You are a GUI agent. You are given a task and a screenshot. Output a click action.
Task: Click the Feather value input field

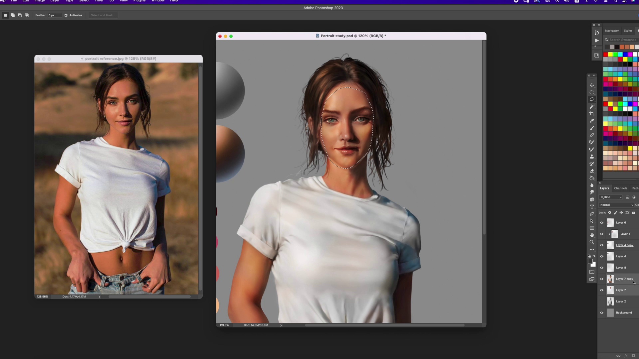[x=54, y=15]
